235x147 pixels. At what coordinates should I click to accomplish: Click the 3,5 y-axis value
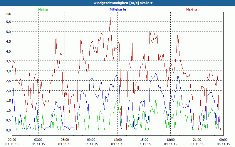(9, 61)
